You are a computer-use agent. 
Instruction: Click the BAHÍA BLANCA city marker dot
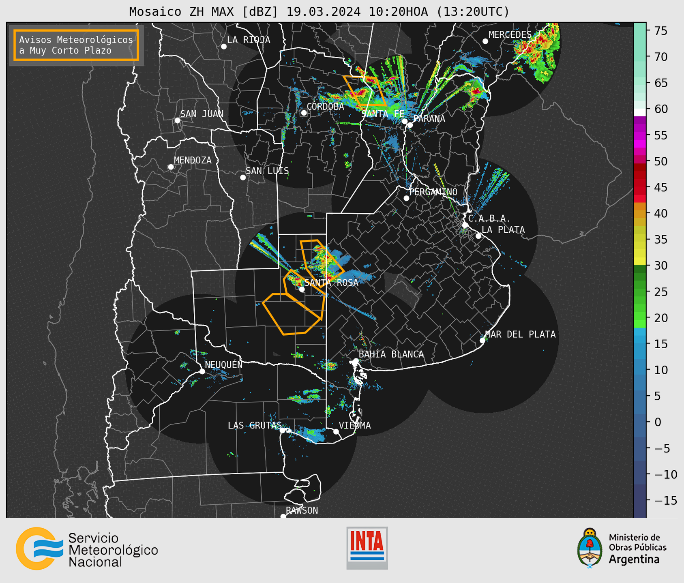point(356,361)
